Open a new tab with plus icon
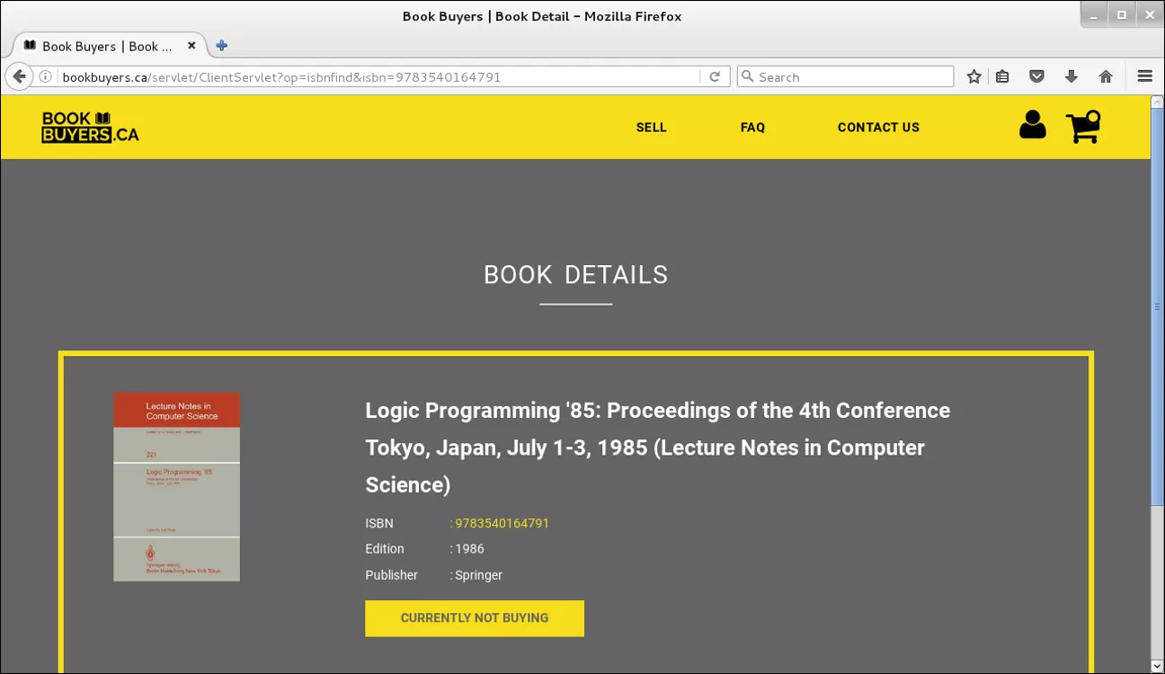Viewport: 1165px width, 674px height. 222,46
